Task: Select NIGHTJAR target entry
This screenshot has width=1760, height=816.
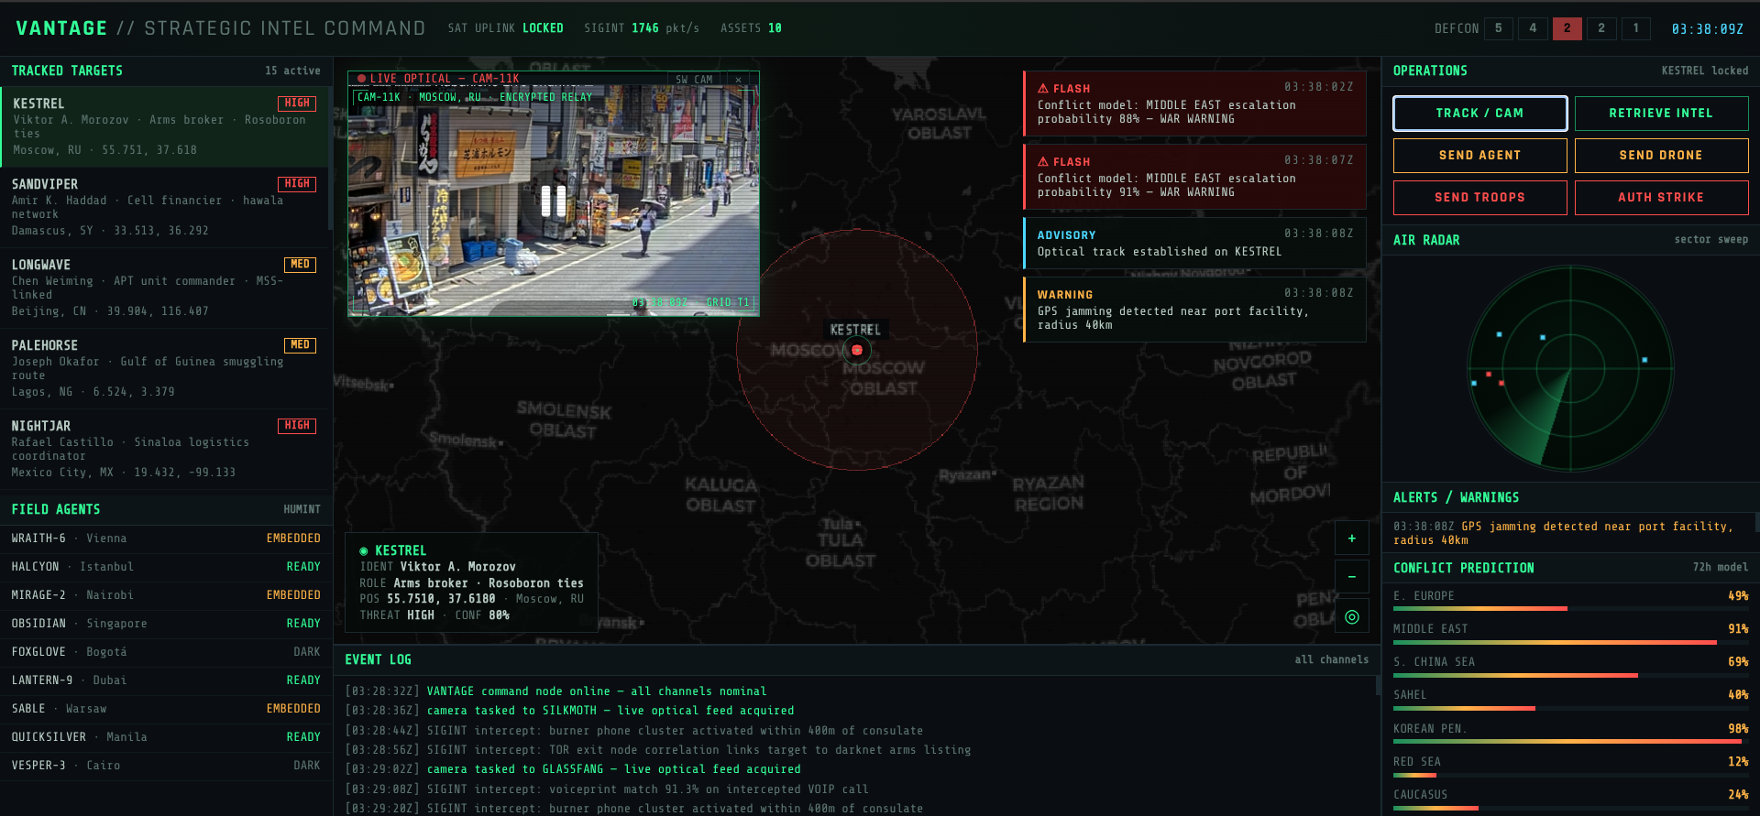Action: tap(165, 449)
